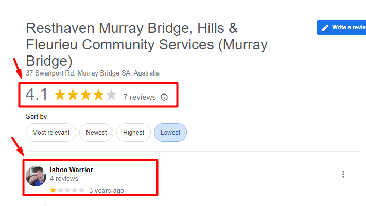Sort reviews by Most relevant
The image size is (366, 206).
(x=51, y=133)
